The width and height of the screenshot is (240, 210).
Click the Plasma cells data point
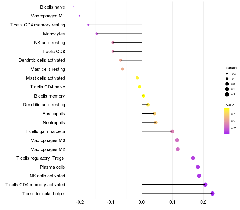tap(198, 167)
